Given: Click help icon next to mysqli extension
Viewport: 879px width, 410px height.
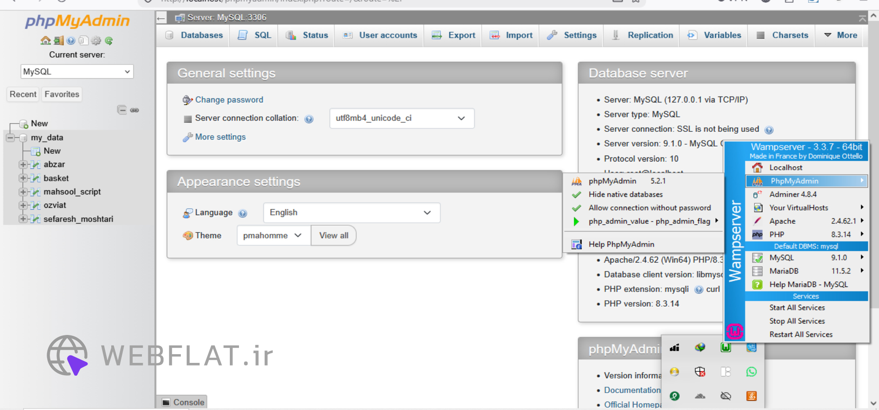Looking at the screenshot, I should (699, 290).
